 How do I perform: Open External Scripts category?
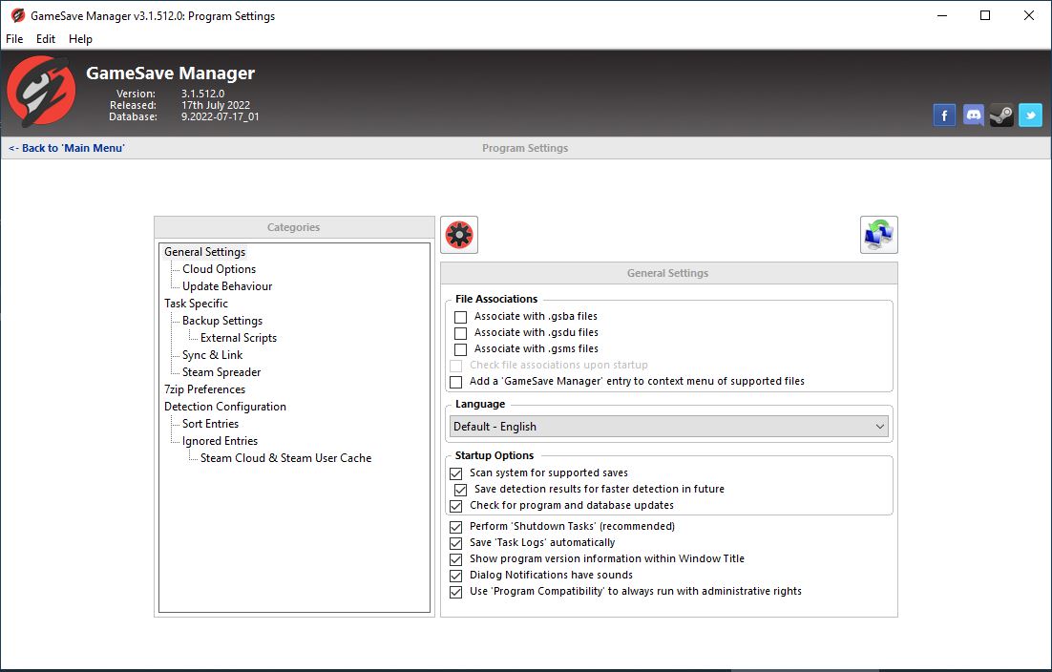click(x=238, y=338)
